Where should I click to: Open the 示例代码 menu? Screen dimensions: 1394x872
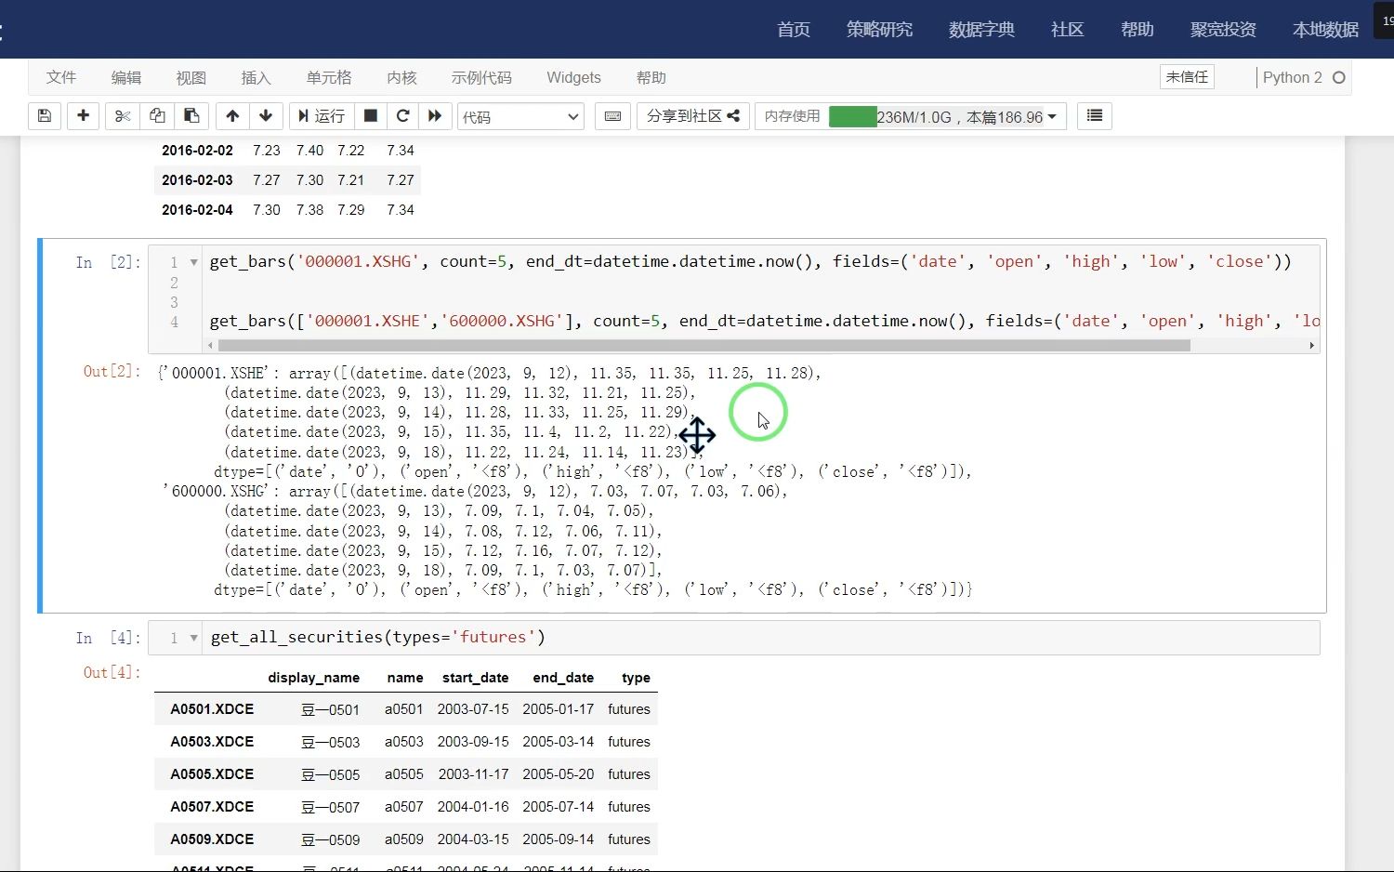click(481, 77)
